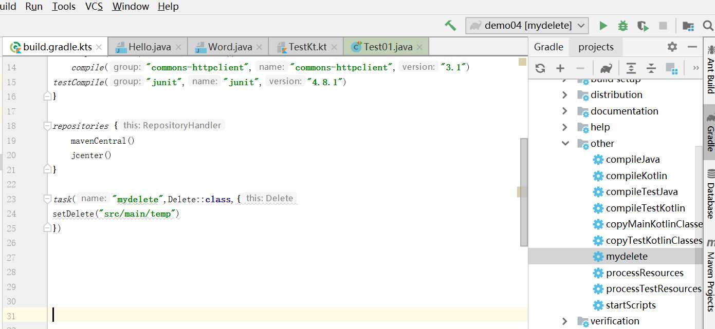The image size is (715, 329).
Task: Expand the help task group
Action: [564, 127]
